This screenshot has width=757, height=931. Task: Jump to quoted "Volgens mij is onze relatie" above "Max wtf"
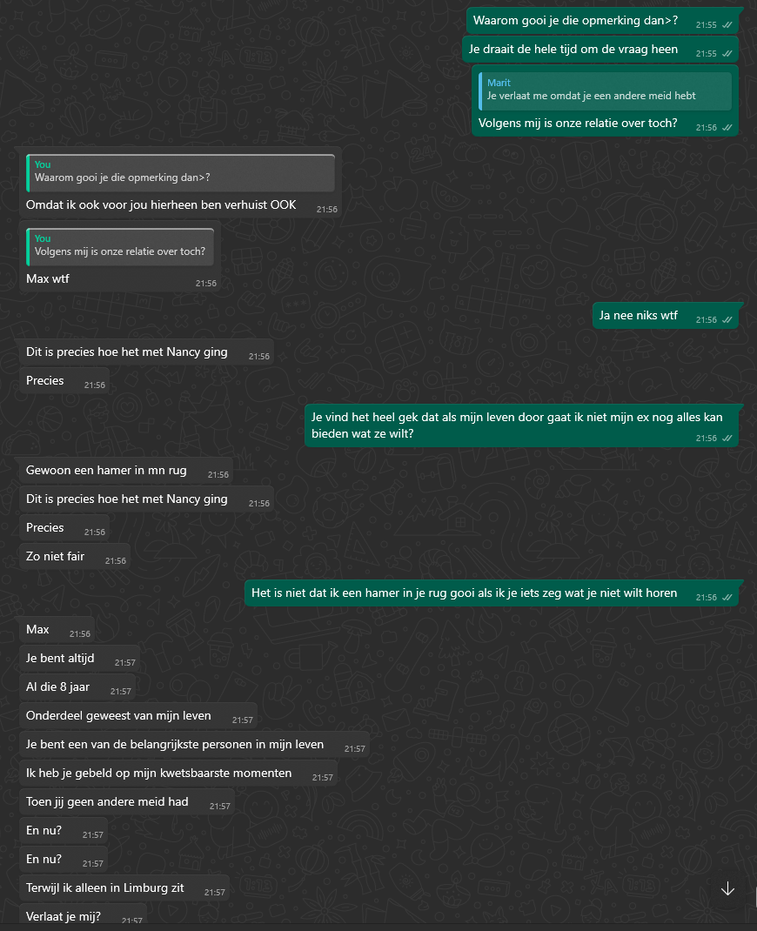tap(120, 246)
